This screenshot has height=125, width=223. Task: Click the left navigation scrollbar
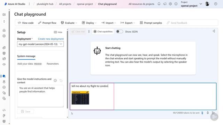pos(9,53)
